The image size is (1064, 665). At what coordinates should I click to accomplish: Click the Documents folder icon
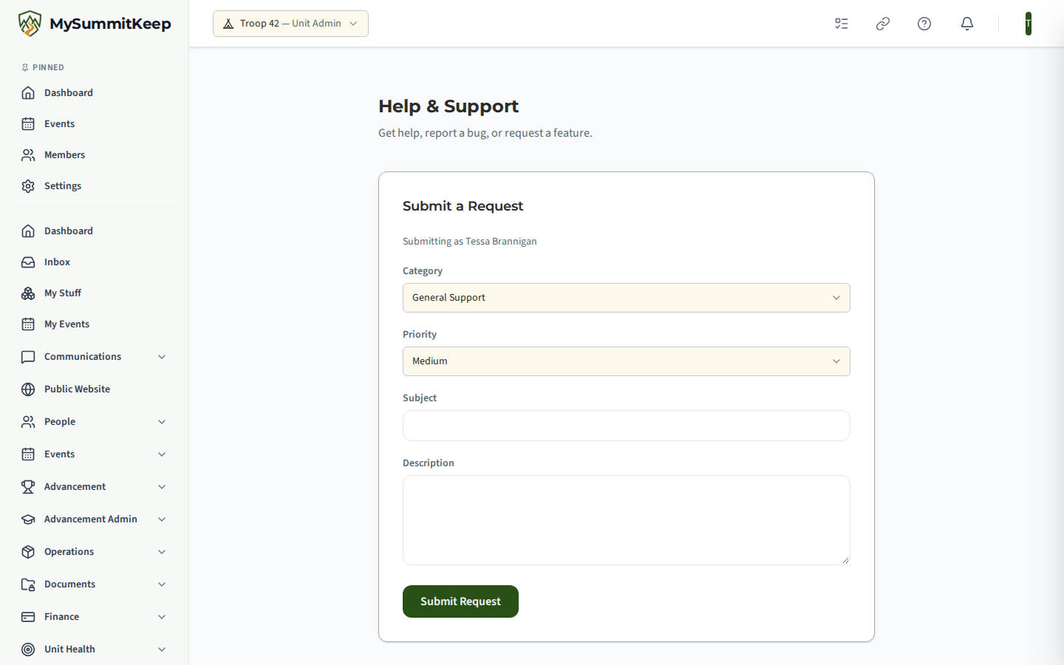(28, 584)
